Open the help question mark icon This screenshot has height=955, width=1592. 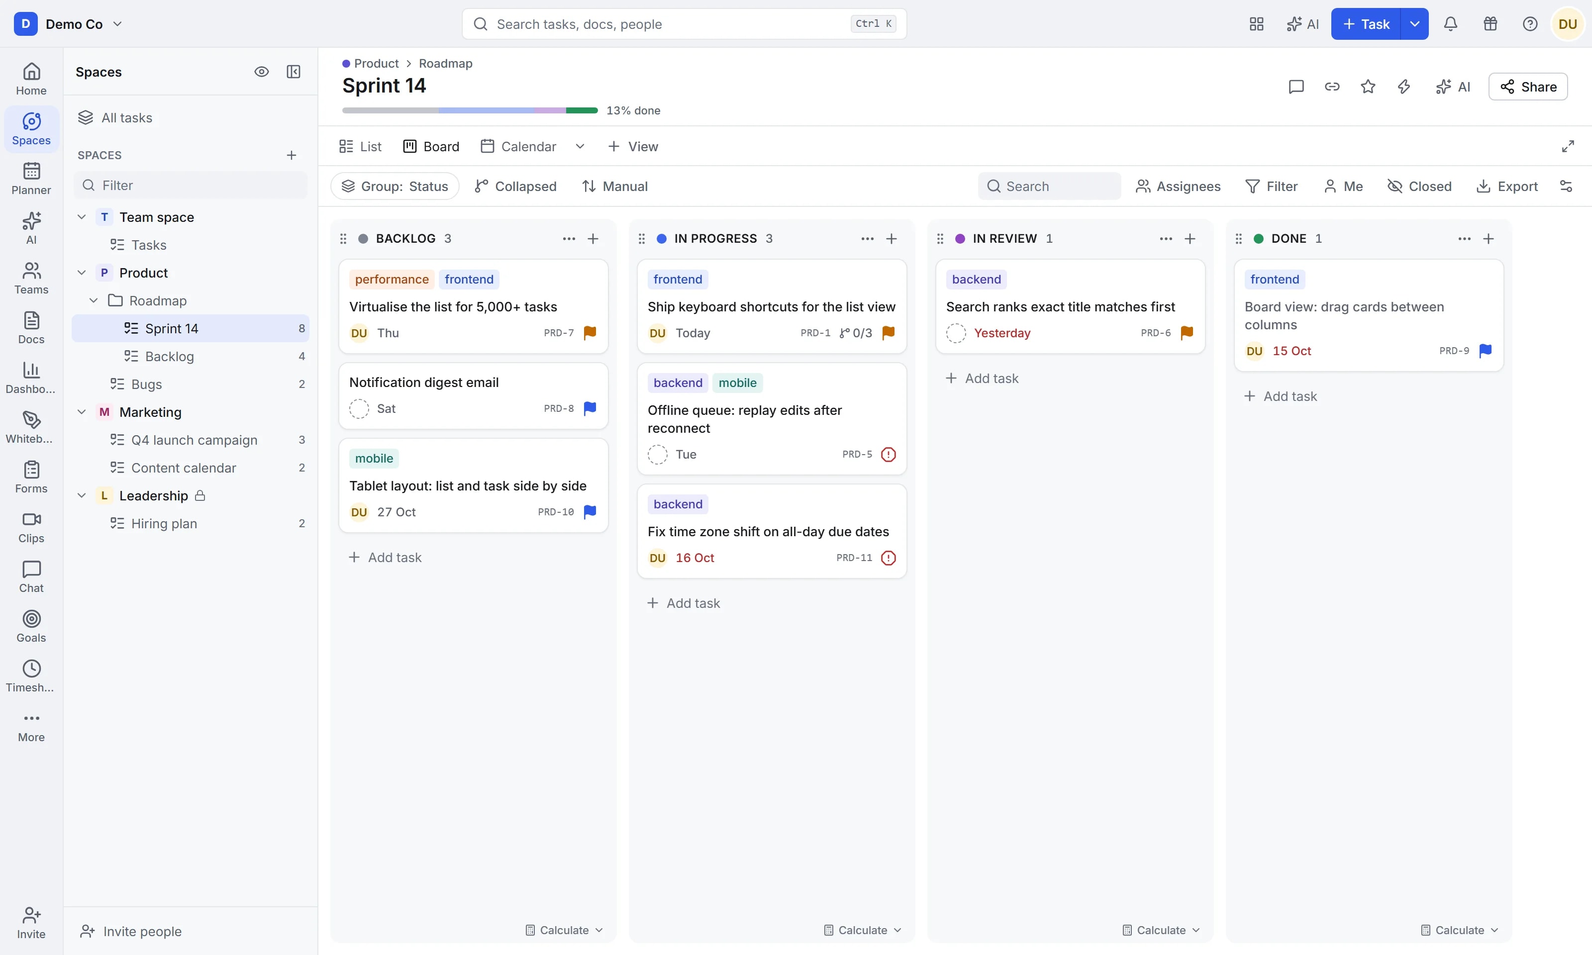(x=1530, y=24)
